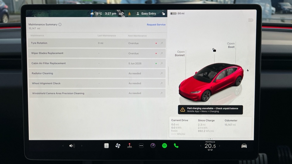Tap Odometer 15,147 mi value

[230, 125]
